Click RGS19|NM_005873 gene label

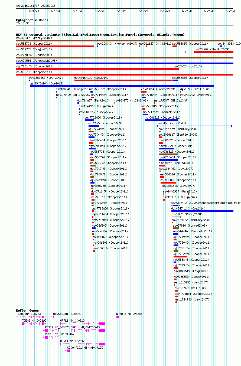57,327
